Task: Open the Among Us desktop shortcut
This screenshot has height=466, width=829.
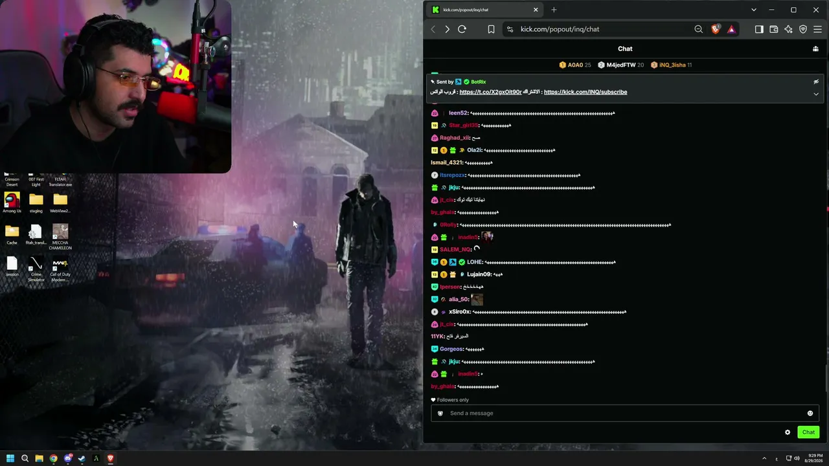Action: [12, 203]
